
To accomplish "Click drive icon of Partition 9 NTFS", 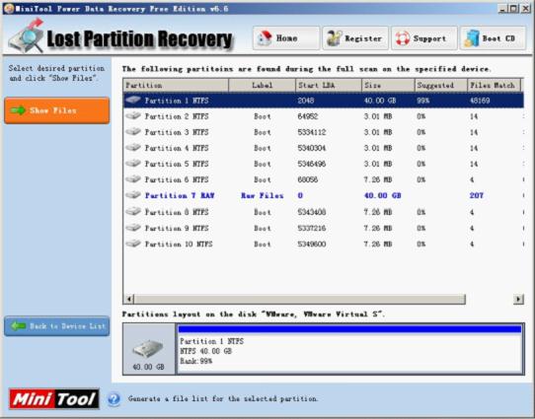I will click(x=133, y=227).
